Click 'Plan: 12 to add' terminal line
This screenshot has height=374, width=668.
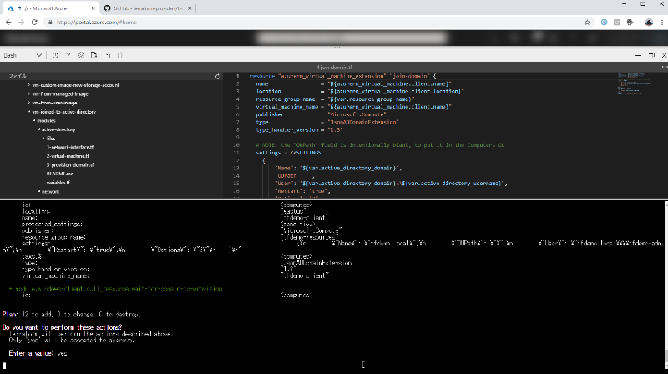pyautogui.click(x=72, y=315)
